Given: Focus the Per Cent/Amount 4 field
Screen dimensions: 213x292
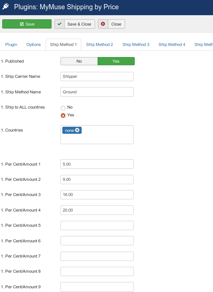Looking at the screenshot, I should pos(97,210).
